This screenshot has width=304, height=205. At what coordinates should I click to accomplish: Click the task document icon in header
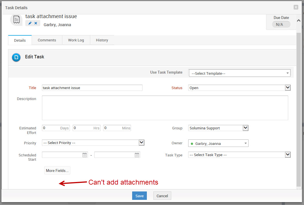pos(16,20)
